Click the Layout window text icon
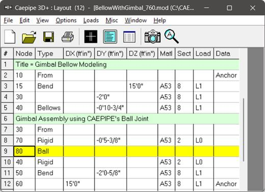The height and width of the screenshot is (192, 265). [x=110, y=37]
